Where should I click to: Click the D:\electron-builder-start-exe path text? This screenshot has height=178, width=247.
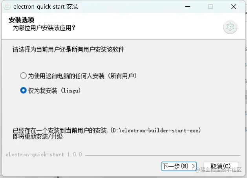coord(156,130)
